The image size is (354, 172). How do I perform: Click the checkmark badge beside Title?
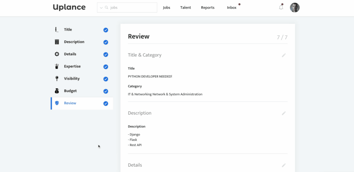pos(106,30)
